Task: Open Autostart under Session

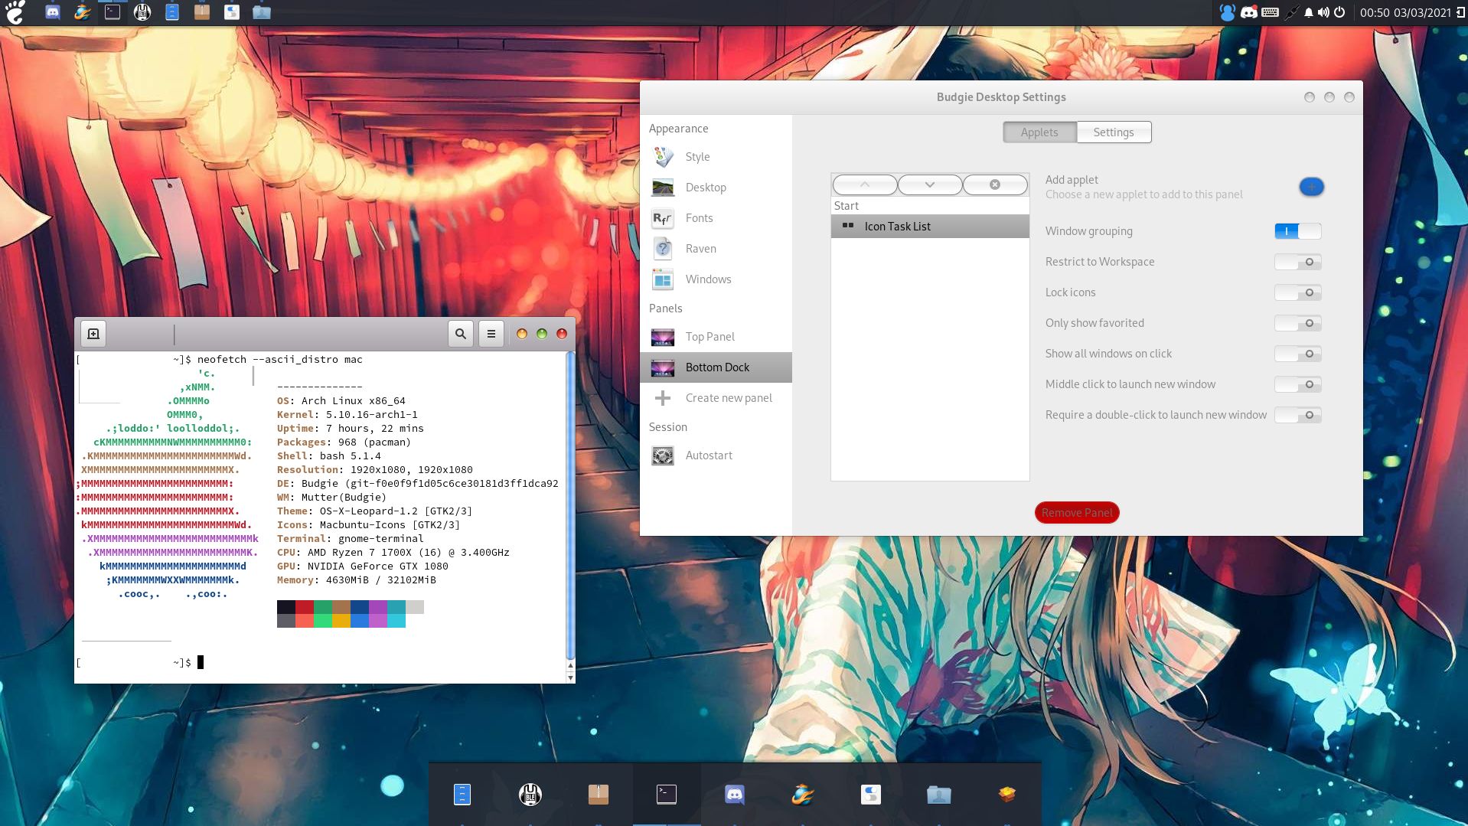Action: (716, 455)
